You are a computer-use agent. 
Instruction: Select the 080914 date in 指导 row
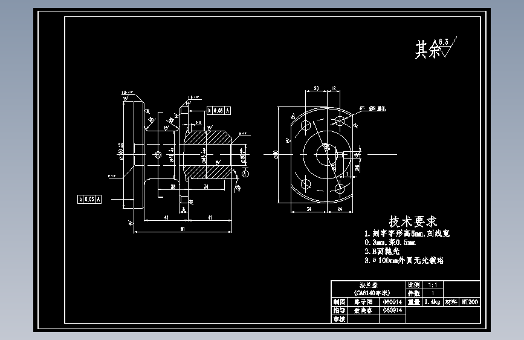click(392, 310)
